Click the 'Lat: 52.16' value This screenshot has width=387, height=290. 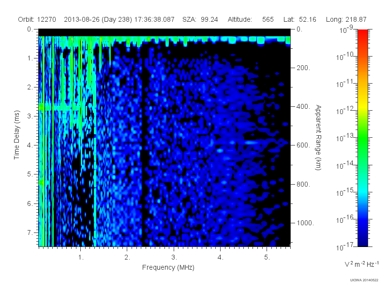(x=300, y=19)
